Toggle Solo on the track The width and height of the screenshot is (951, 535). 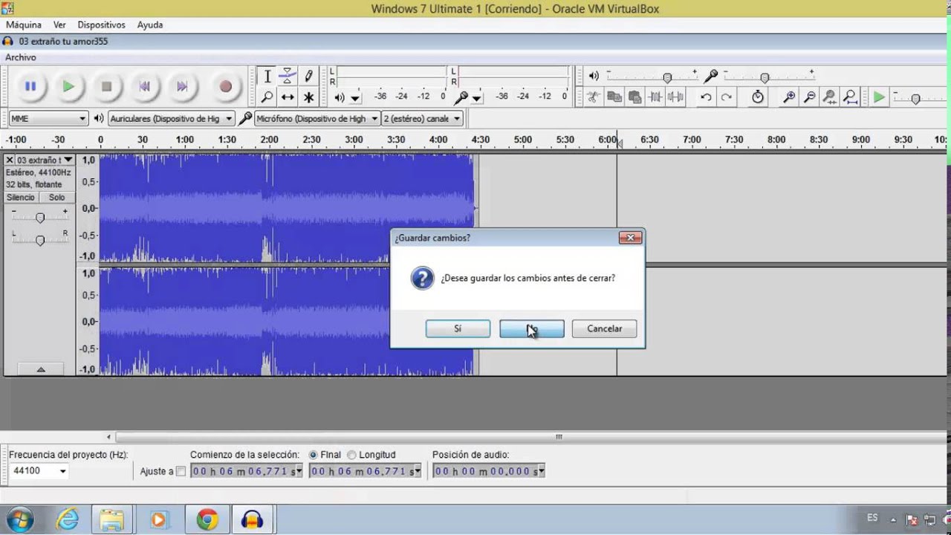click(56, 198)
